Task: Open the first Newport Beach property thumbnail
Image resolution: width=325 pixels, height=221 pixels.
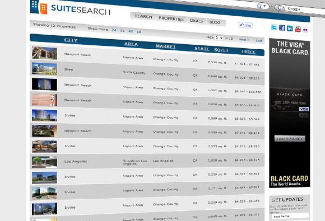Action: tap(44, 53)
